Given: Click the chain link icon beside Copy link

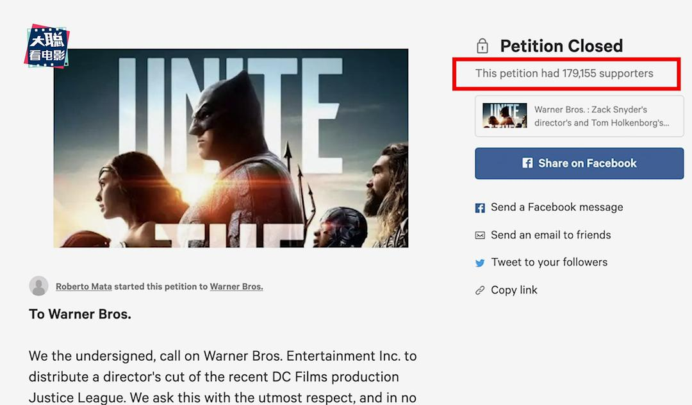Looking at the screenshot, I should [x=480, y=290].
